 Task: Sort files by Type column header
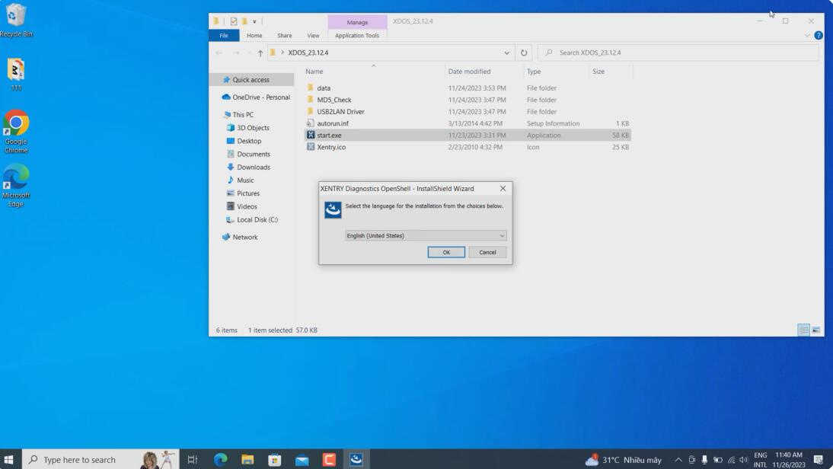point(533,71)
